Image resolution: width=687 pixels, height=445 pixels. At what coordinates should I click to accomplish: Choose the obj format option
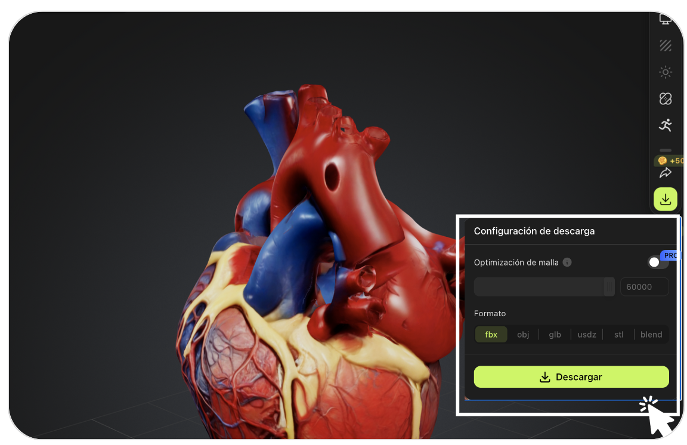[523, 335]
